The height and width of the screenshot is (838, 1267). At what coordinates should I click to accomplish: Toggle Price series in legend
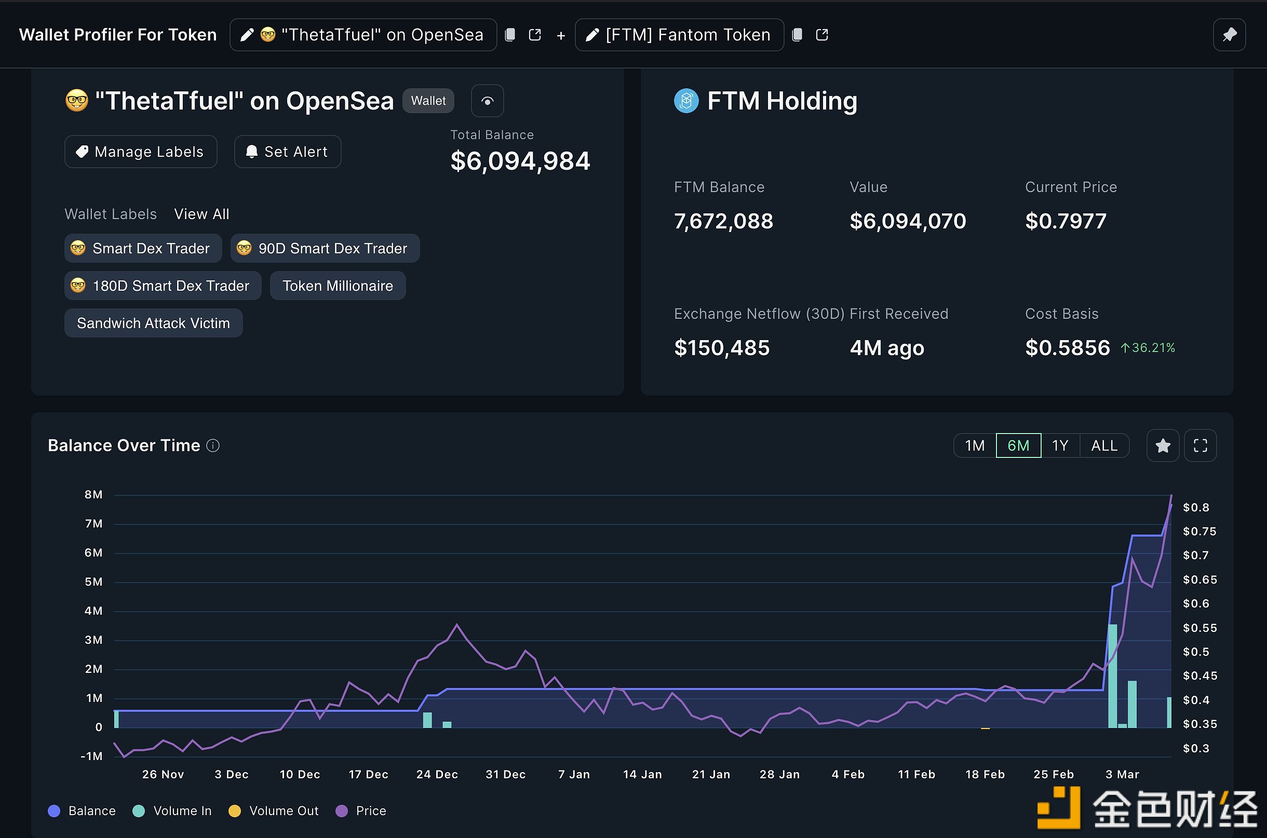click(x=361, y=811)
